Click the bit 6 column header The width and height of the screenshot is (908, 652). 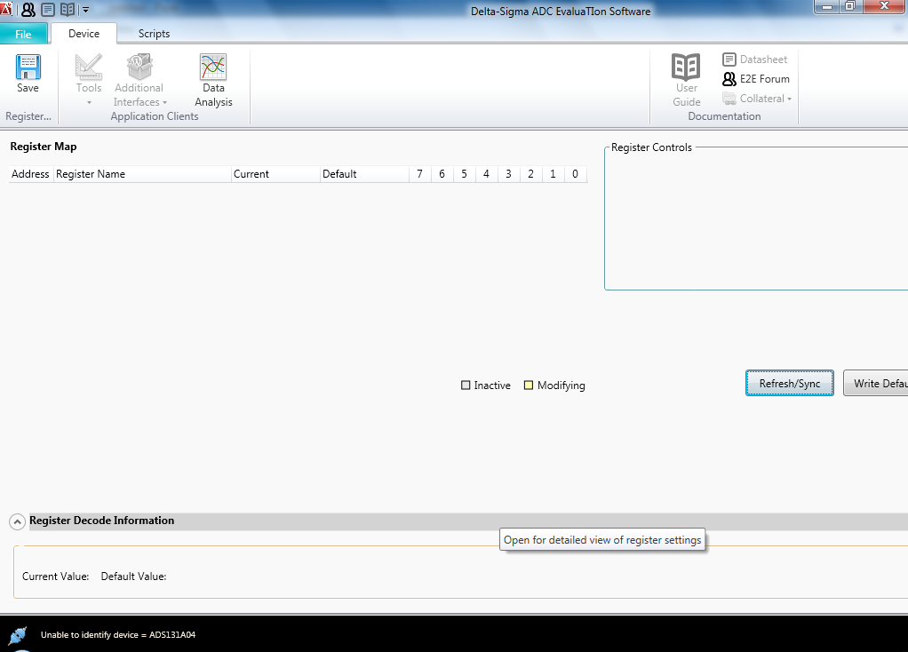442,174
